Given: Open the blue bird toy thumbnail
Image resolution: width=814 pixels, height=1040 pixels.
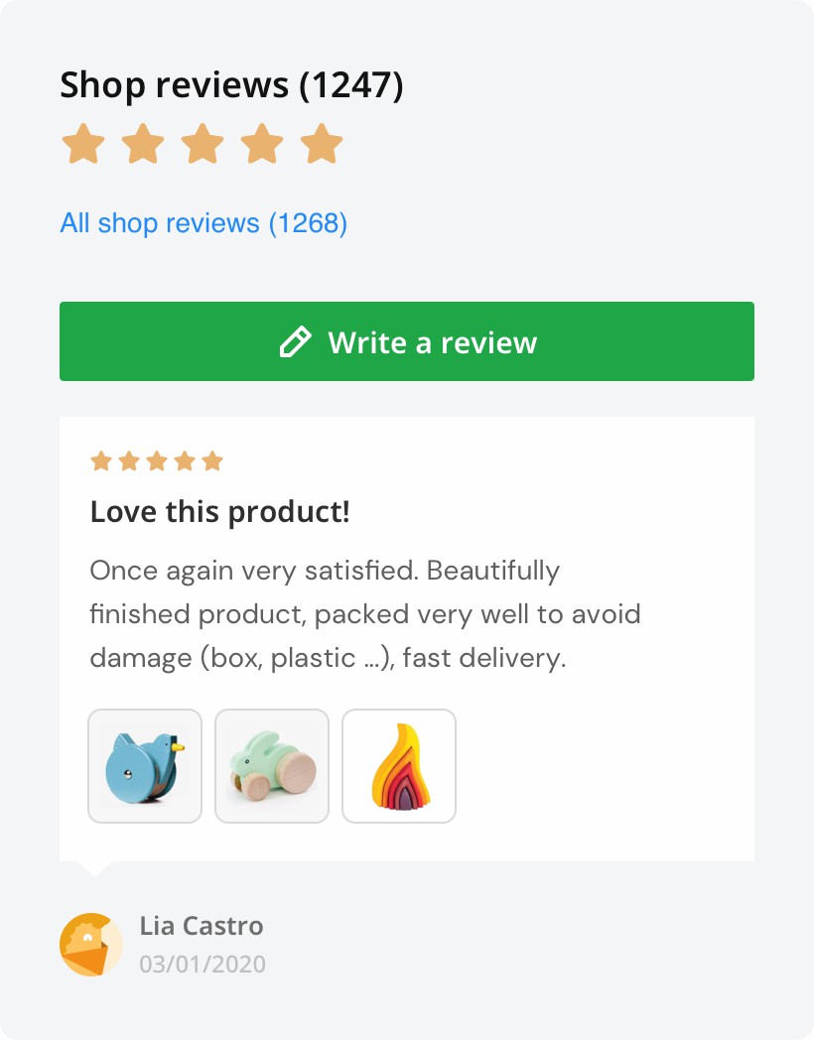Looking at the screenshot, I should pos(145,766).
